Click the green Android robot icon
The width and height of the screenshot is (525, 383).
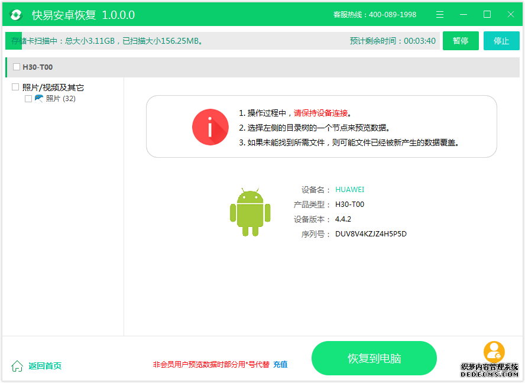tap(250, 212)
